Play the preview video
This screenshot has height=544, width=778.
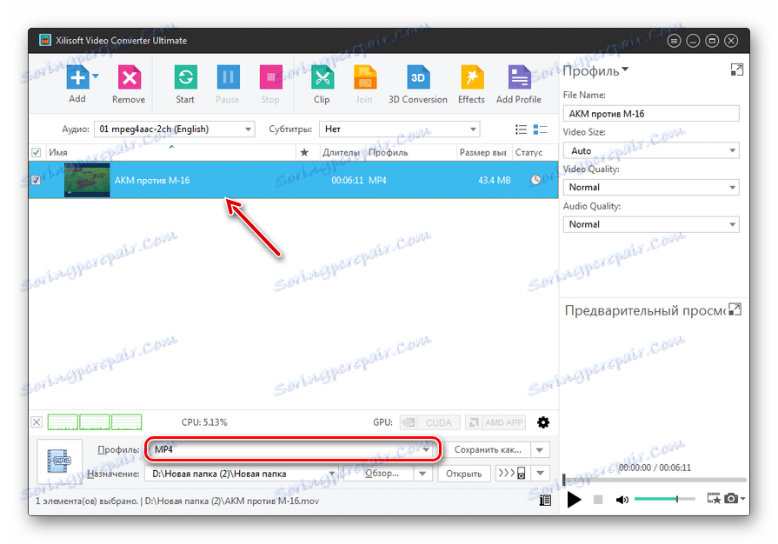tap(574, 500)
